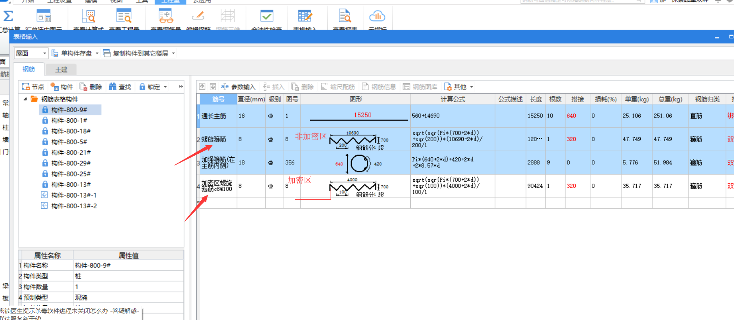Click the edit rebar pencil icon
Image resolution: width=734 pixels, height=320 pixels.
click(198, 16)
